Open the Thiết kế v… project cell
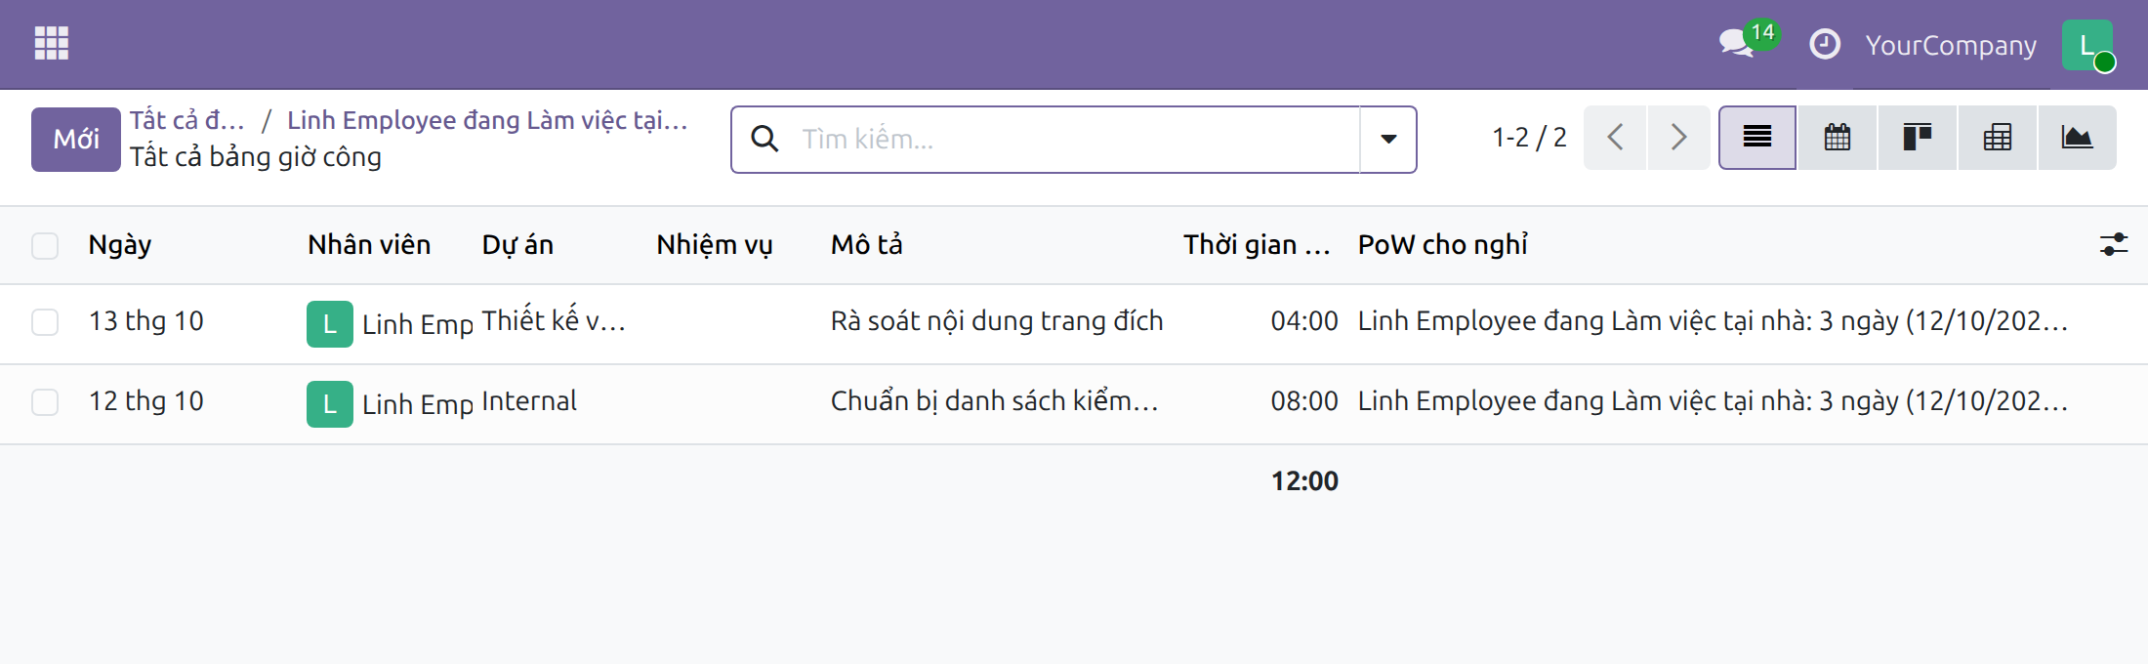The width and height of the screenshot is (2148, 664). pyautogui.click(x=554, y=321)
